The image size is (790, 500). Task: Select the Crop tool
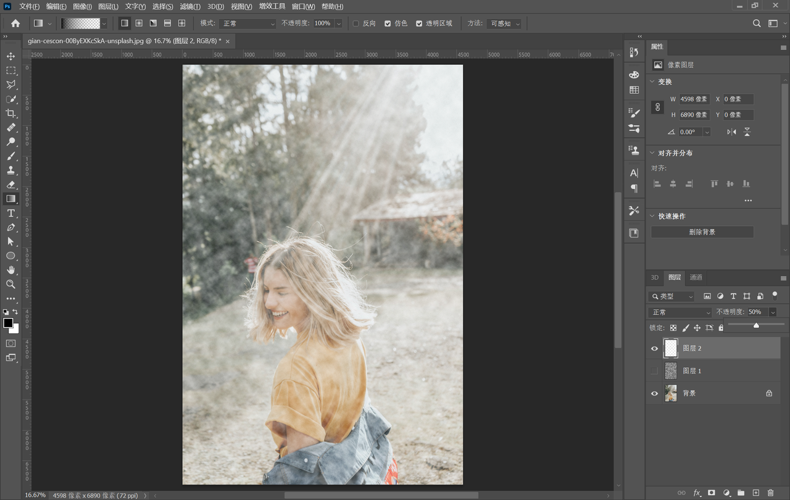pos(10,114)
